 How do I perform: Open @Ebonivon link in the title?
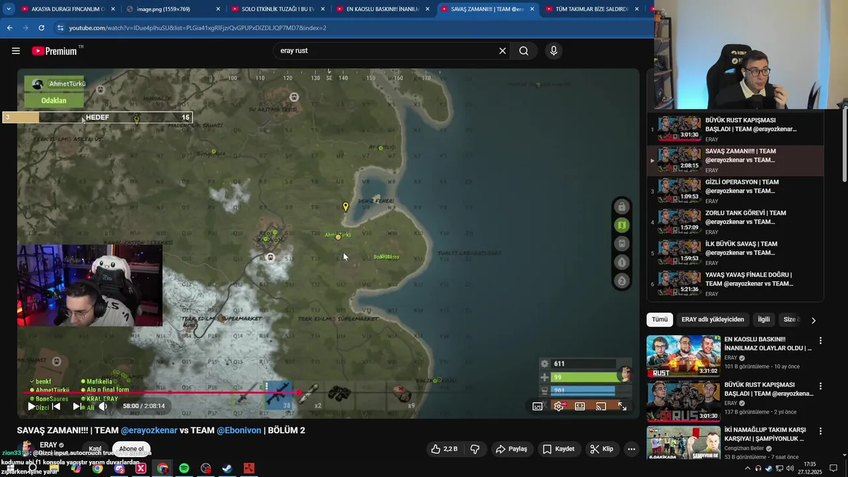239,430
